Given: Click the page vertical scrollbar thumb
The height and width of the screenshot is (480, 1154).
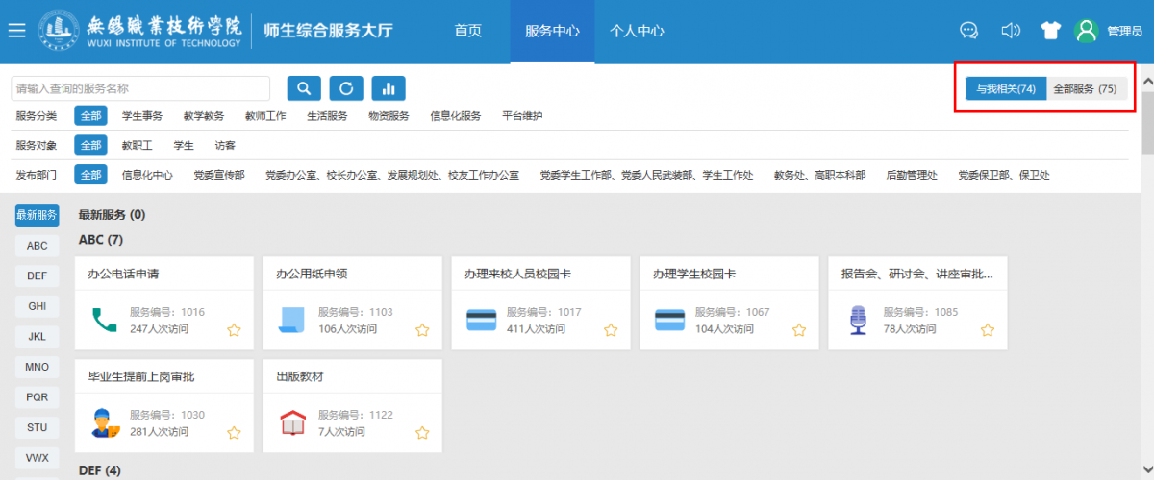Looking at the screenshot, I should (x=1147, y=123).
